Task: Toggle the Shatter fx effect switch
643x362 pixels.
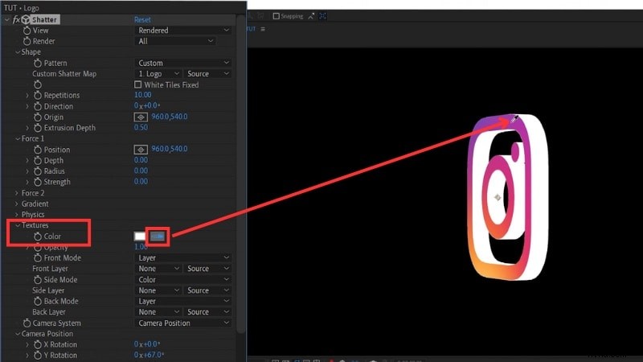Action: [x=16, y=19]
